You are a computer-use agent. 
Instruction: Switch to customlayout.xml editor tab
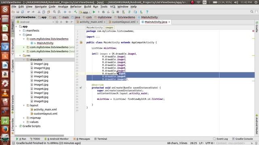(123, 22)
